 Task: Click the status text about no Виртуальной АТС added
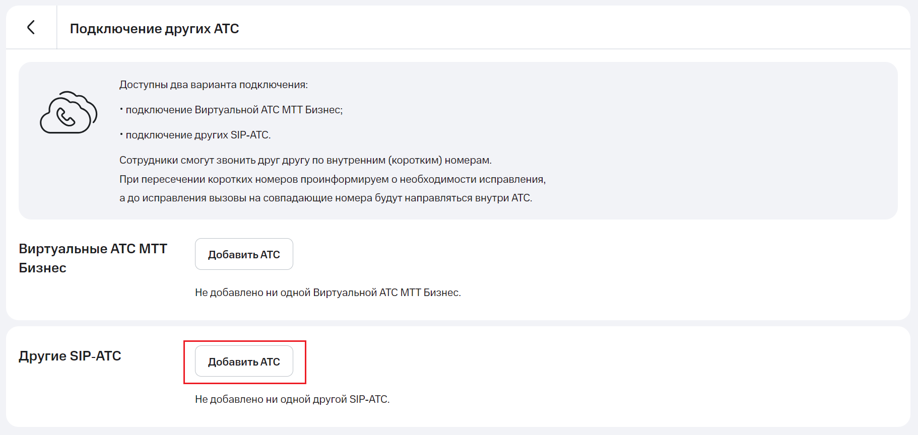point(327,293)
